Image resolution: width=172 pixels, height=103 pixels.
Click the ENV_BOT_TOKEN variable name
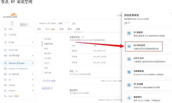99,63
